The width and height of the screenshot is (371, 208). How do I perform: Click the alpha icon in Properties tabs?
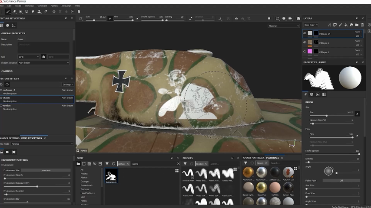pos(311,94)
